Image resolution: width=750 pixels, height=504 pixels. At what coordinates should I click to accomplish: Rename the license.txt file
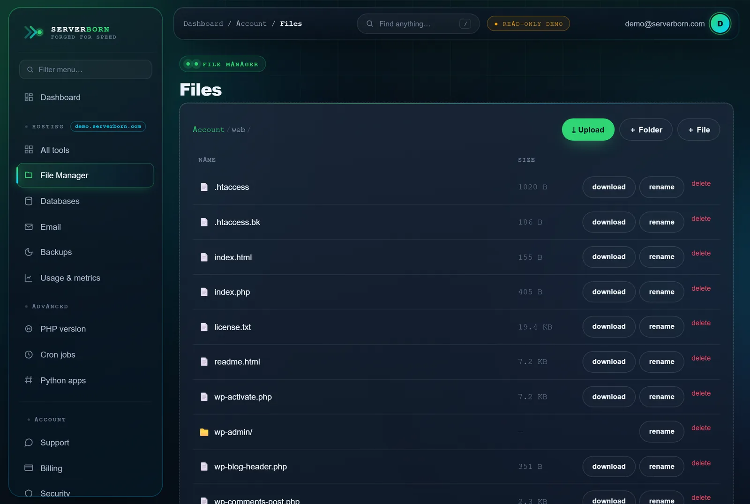(x=661, y=327)
